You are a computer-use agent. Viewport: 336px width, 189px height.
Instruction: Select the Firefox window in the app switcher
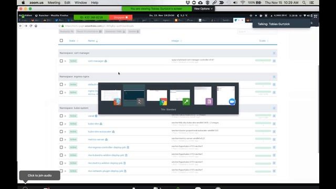(111, 98)
